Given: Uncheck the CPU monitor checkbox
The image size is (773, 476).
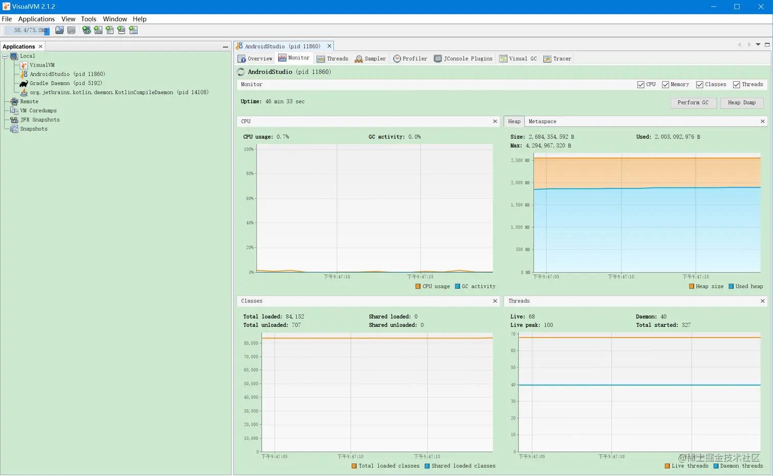Looking at the screenshot, I should (x=641, y=85).
